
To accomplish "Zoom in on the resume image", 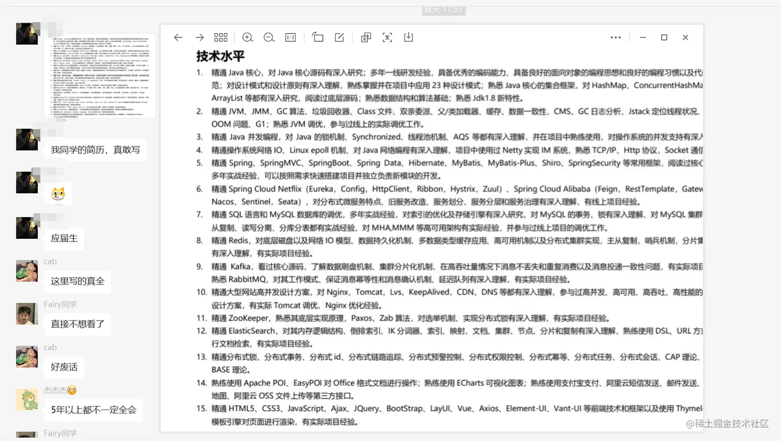I will (247, 37).
